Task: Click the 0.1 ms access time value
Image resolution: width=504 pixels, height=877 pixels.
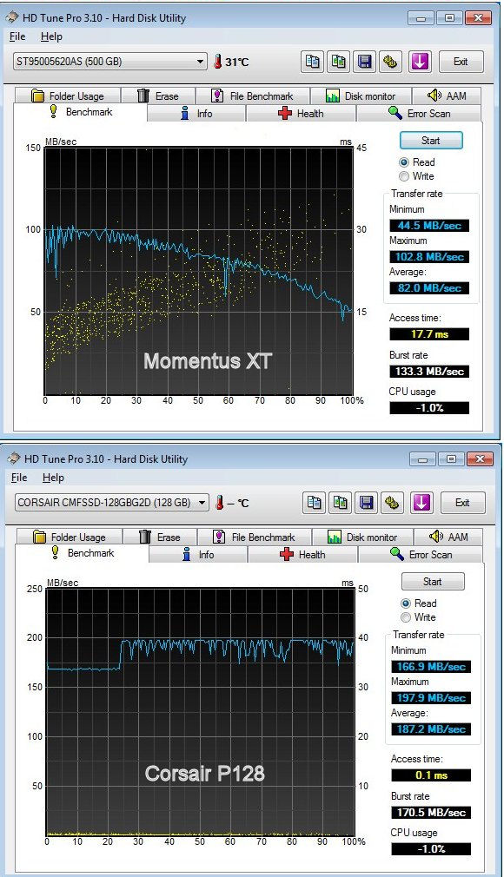Action: click(x=431, y=775)
